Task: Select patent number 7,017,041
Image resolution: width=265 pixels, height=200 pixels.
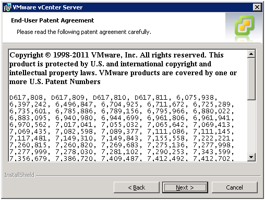Action: (74, 125)
